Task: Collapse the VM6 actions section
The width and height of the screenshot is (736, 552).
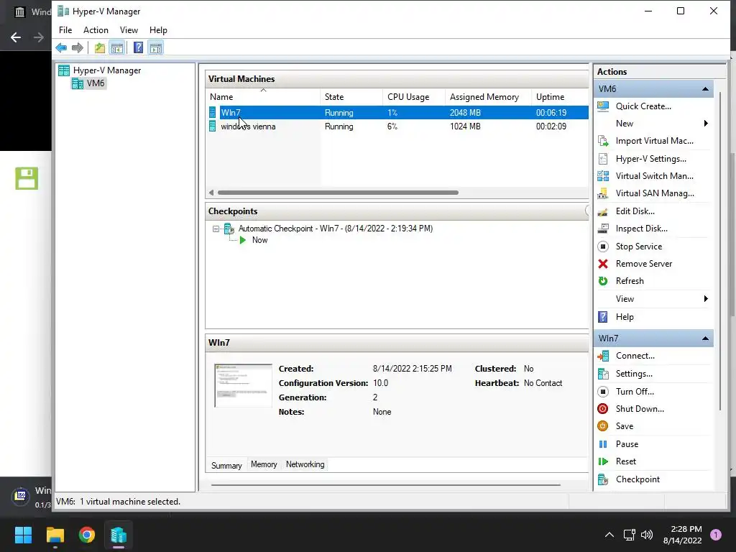Action: point(705,88)
